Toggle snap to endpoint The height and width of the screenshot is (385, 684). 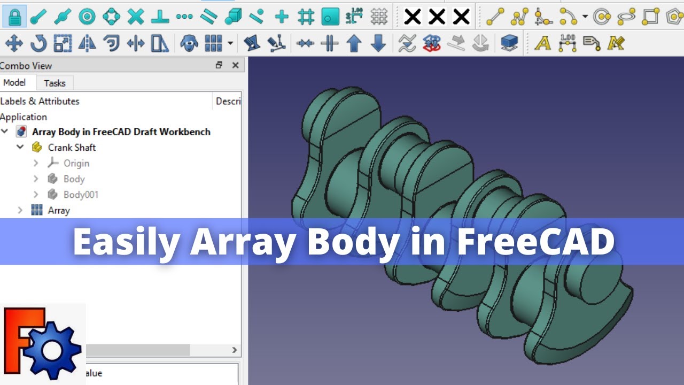(38, 17)
